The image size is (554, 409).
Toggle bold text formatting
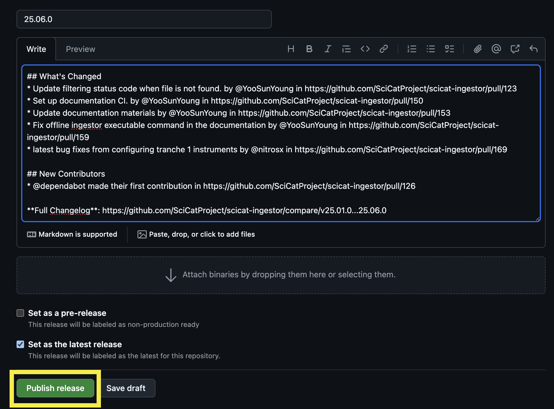(x=309, y=49)
